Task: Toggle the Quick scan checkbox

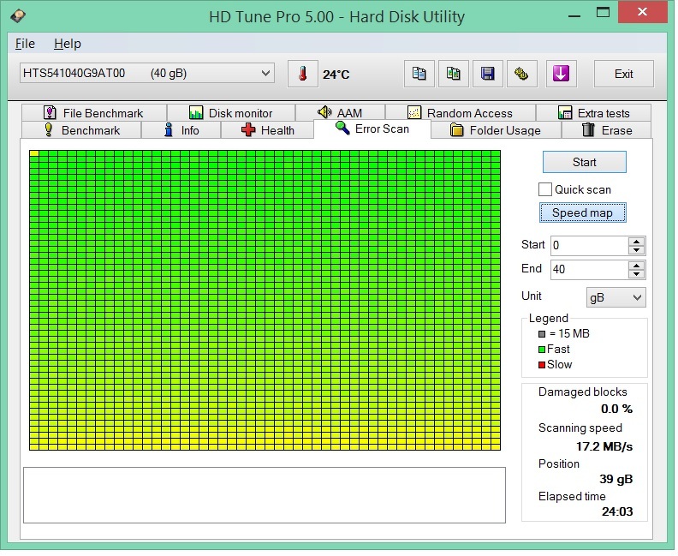Action: 544,189
